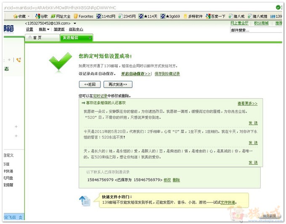
Task: Expand the 收藏 dropdown arrow
Action: pyautogui.click(x=29, y=16)
